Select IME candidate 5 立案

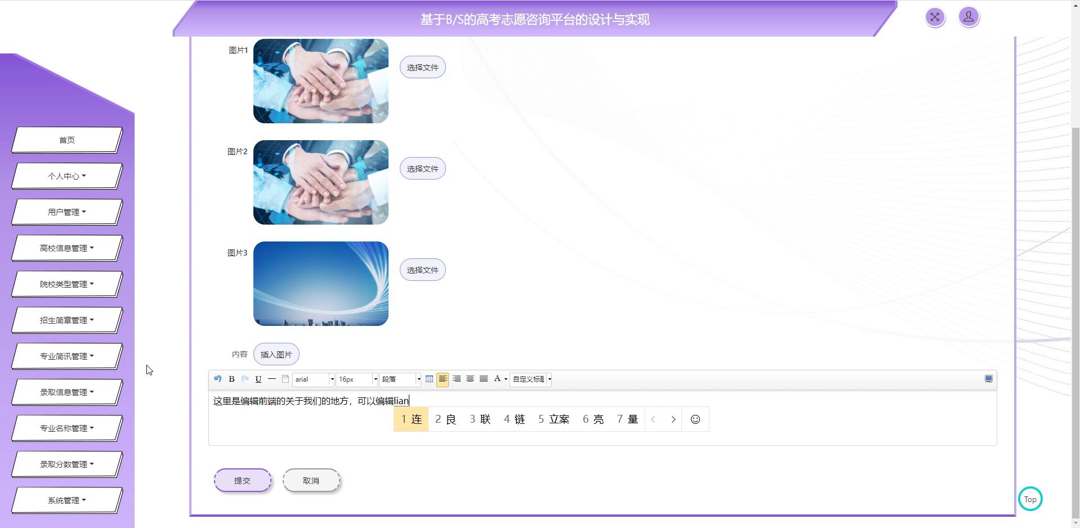pyautogui.click(x=554, y=419)
